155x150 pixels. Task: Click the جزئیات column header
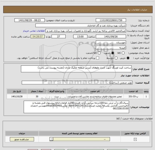[x=22, y=133]
